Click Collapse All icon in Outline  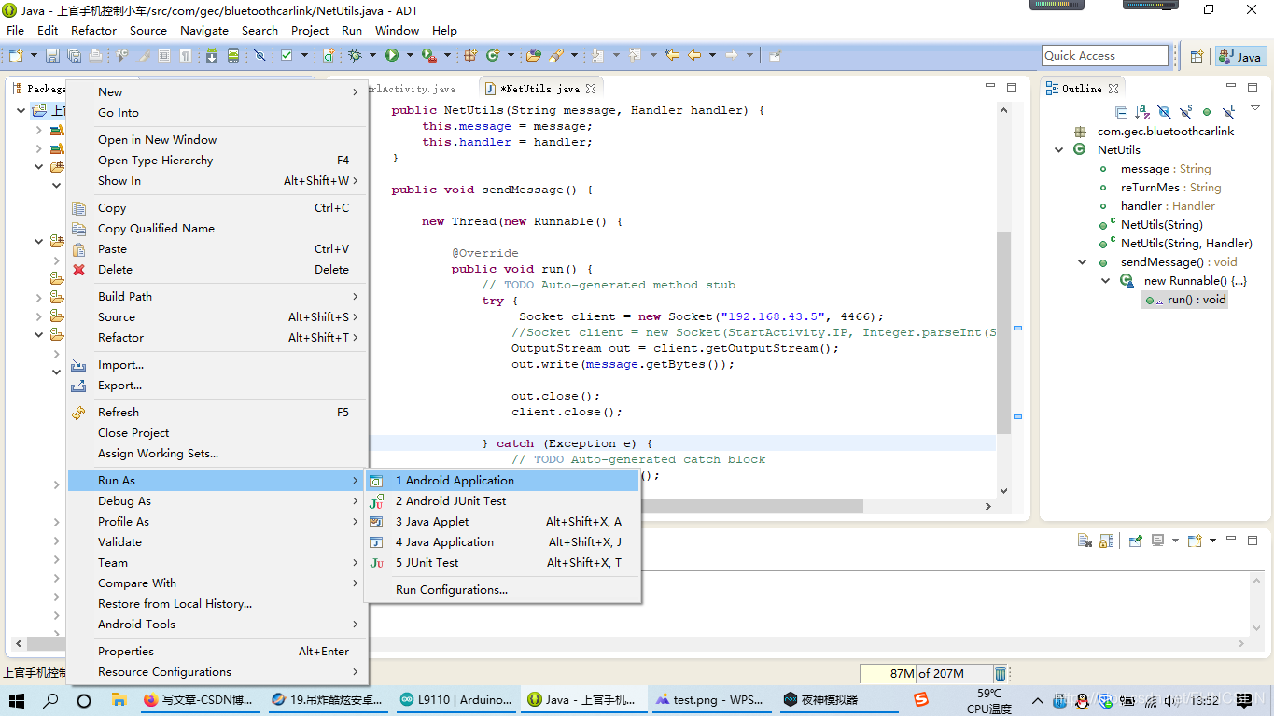pyautogui.click(x=1122, y=112)
